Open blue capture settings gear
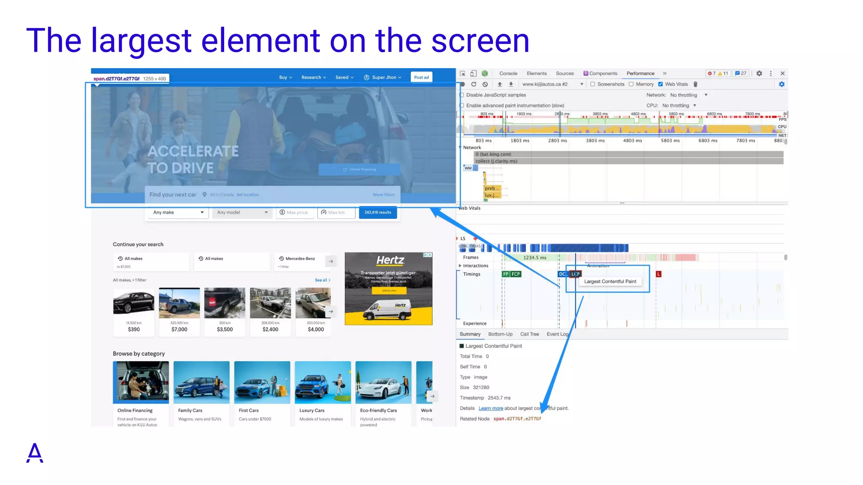 [x=782, y=84]
